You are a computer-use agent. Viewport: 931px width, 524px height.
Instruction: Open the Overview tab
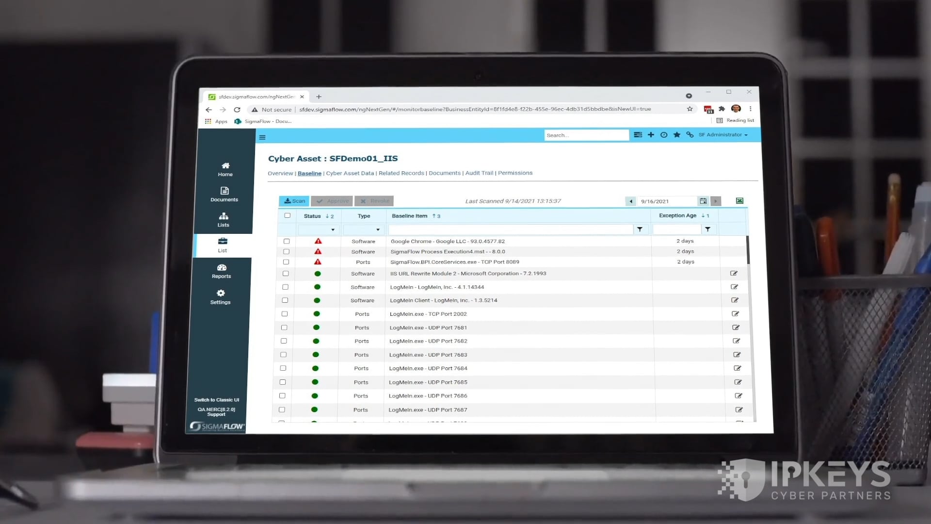coord(281,173)
